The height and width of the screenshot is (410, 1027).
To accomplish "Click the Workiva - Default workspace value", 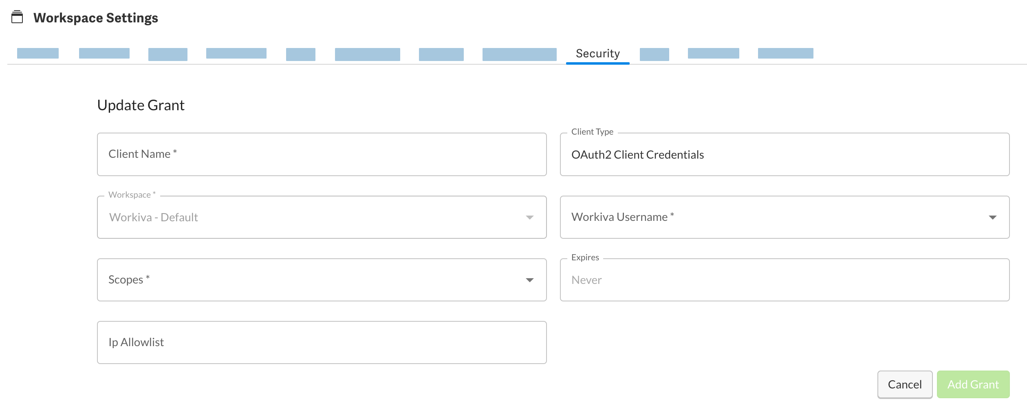I will (153, 217).
